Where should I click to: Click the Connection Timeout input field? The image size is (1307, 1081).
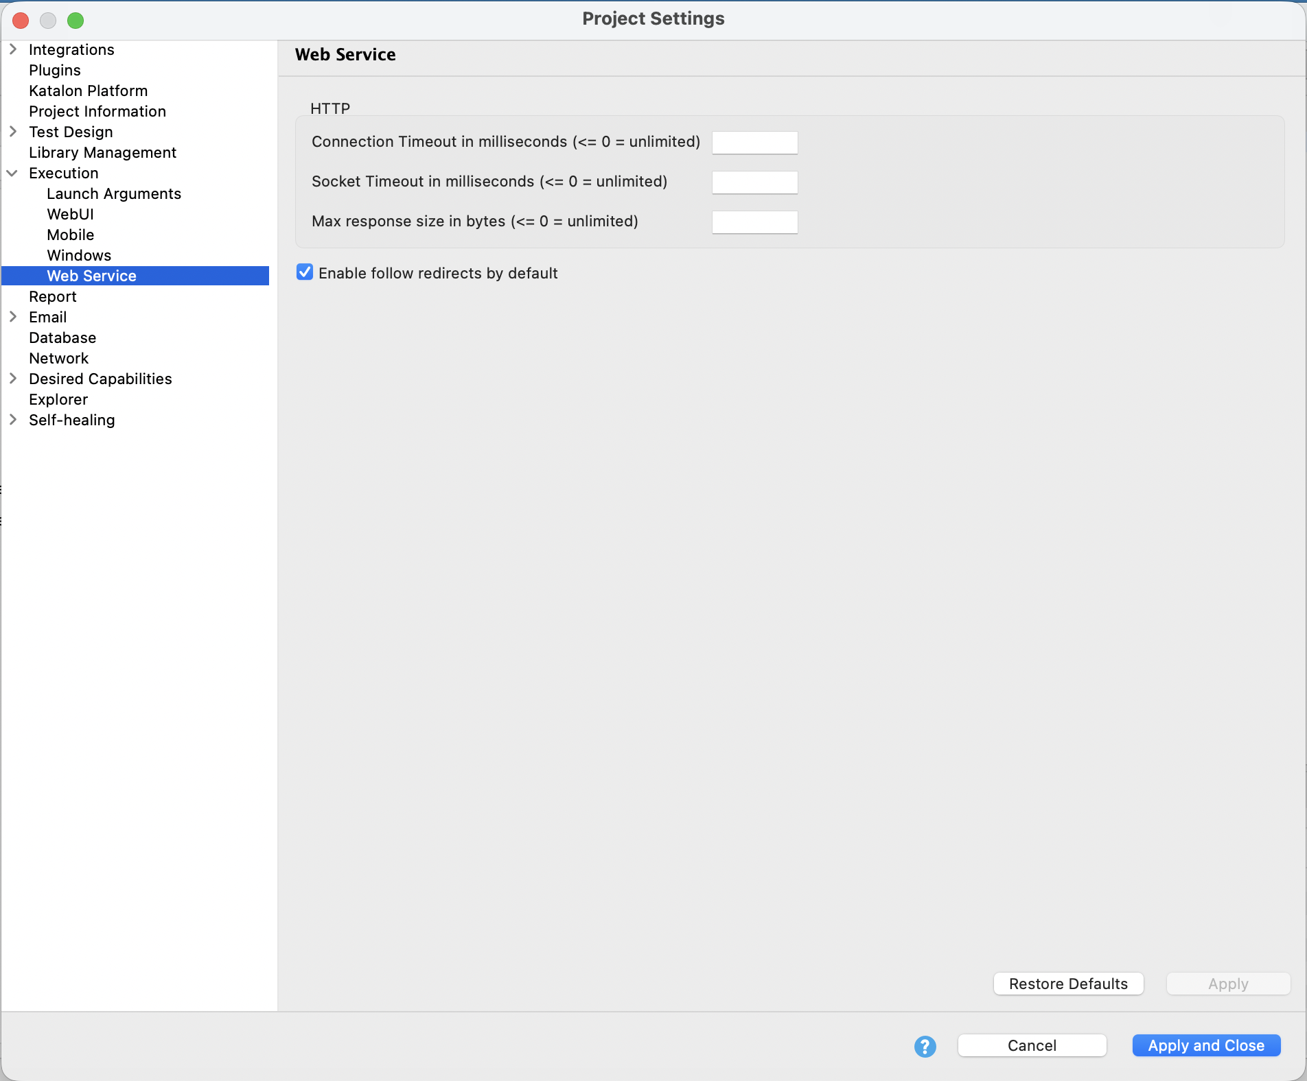(x=754, y=142)
